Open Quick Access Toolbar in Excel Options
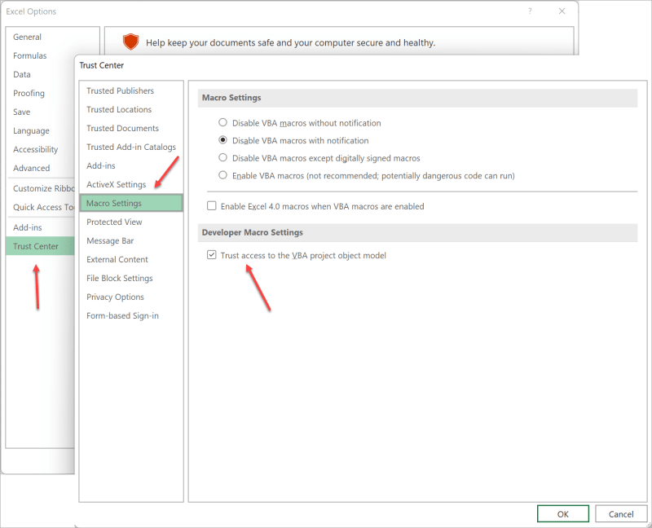 tap(41, 207)
